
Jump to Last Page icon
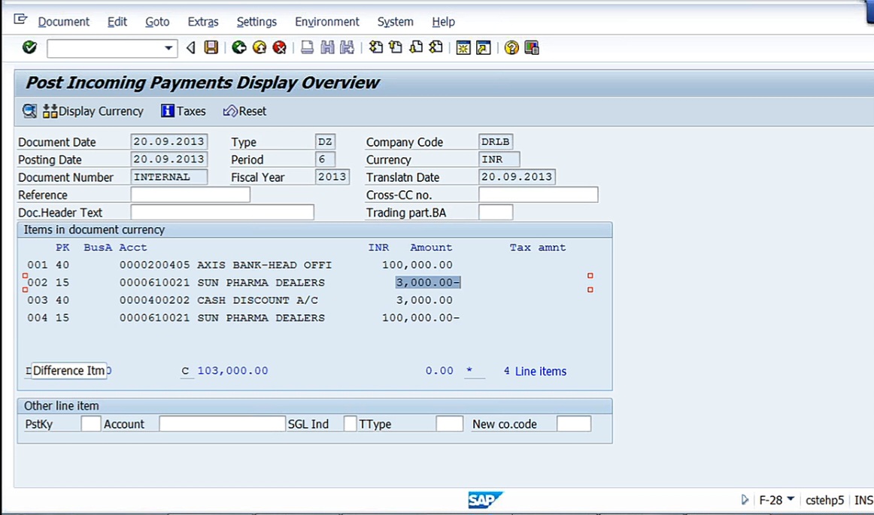click(436, 47)
